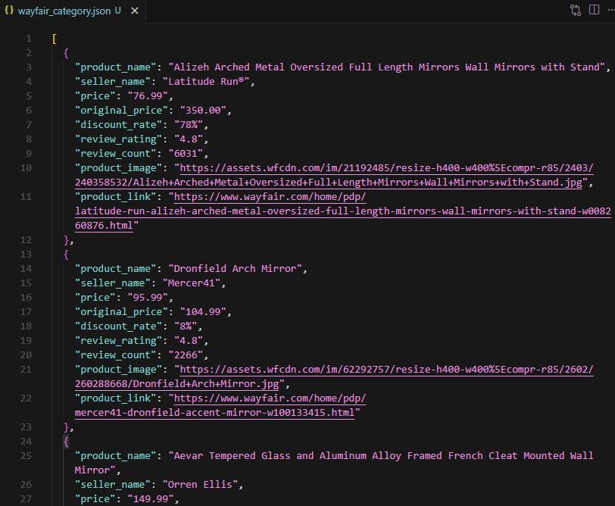The height and width of the screenshot is (506, 615).
Task: Open the More Actions ellipsis menu
Action: pos(610,9)
